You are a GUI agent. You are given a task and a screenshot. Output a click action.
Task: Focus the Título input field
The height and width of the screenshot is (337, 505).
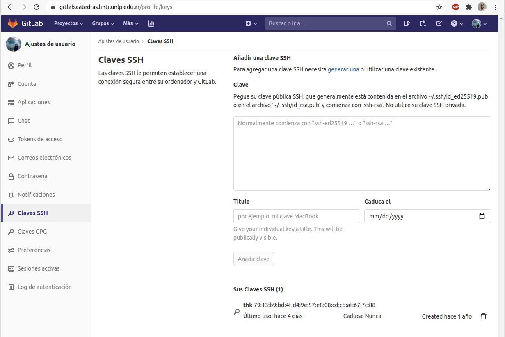(297, 216)
